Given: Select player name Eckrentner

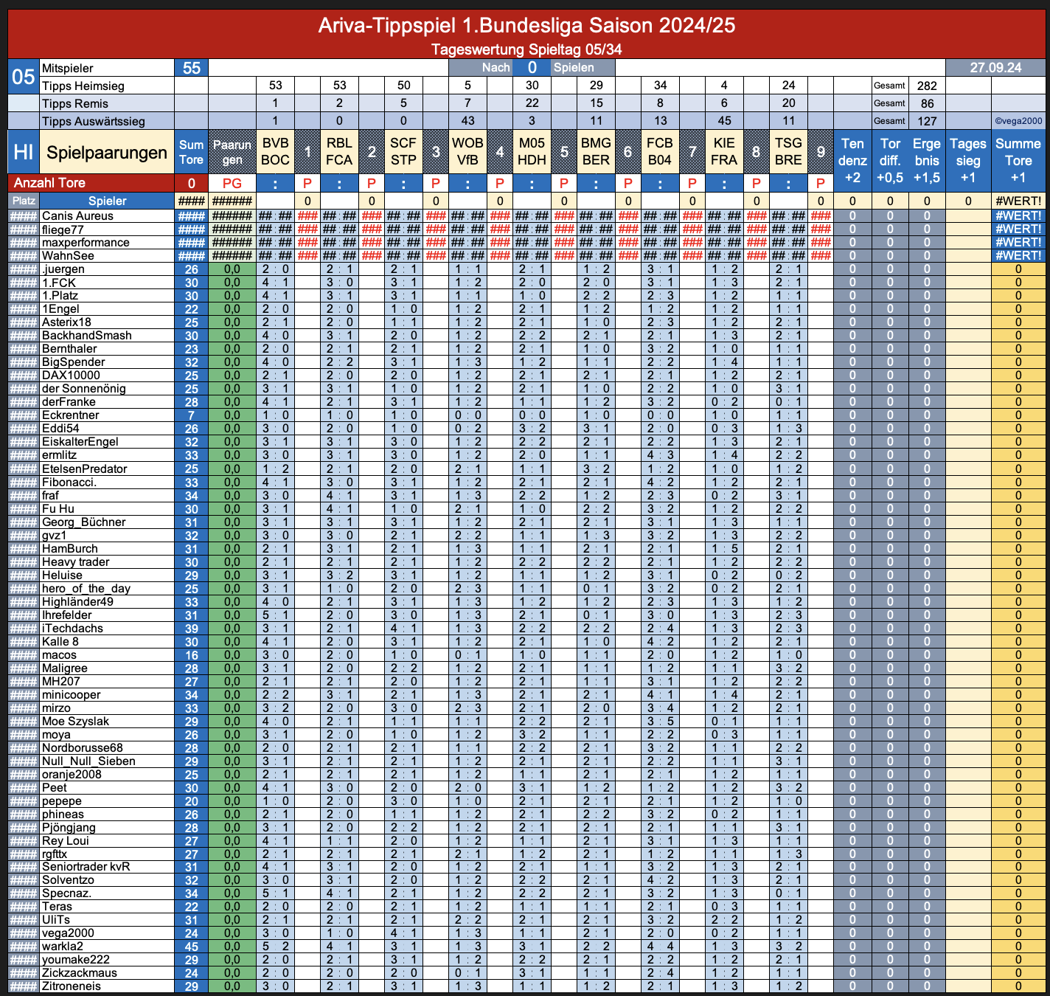Looking at the screenshot, I should (70, 415).
